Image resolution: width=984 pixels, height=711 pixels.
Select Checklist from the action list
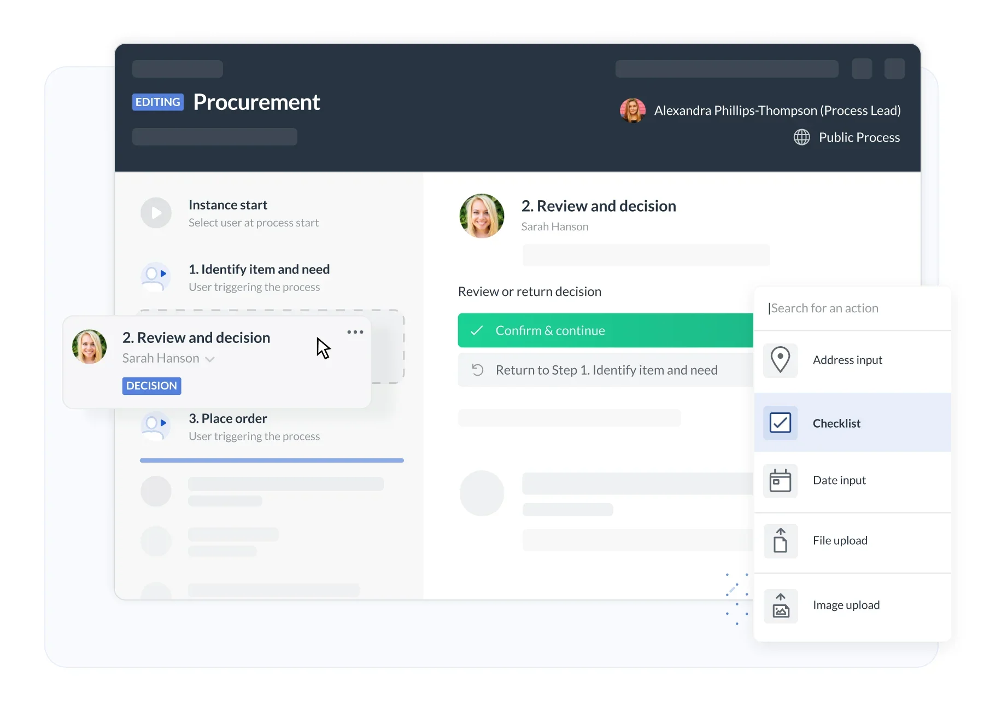(x=852, y=423)
